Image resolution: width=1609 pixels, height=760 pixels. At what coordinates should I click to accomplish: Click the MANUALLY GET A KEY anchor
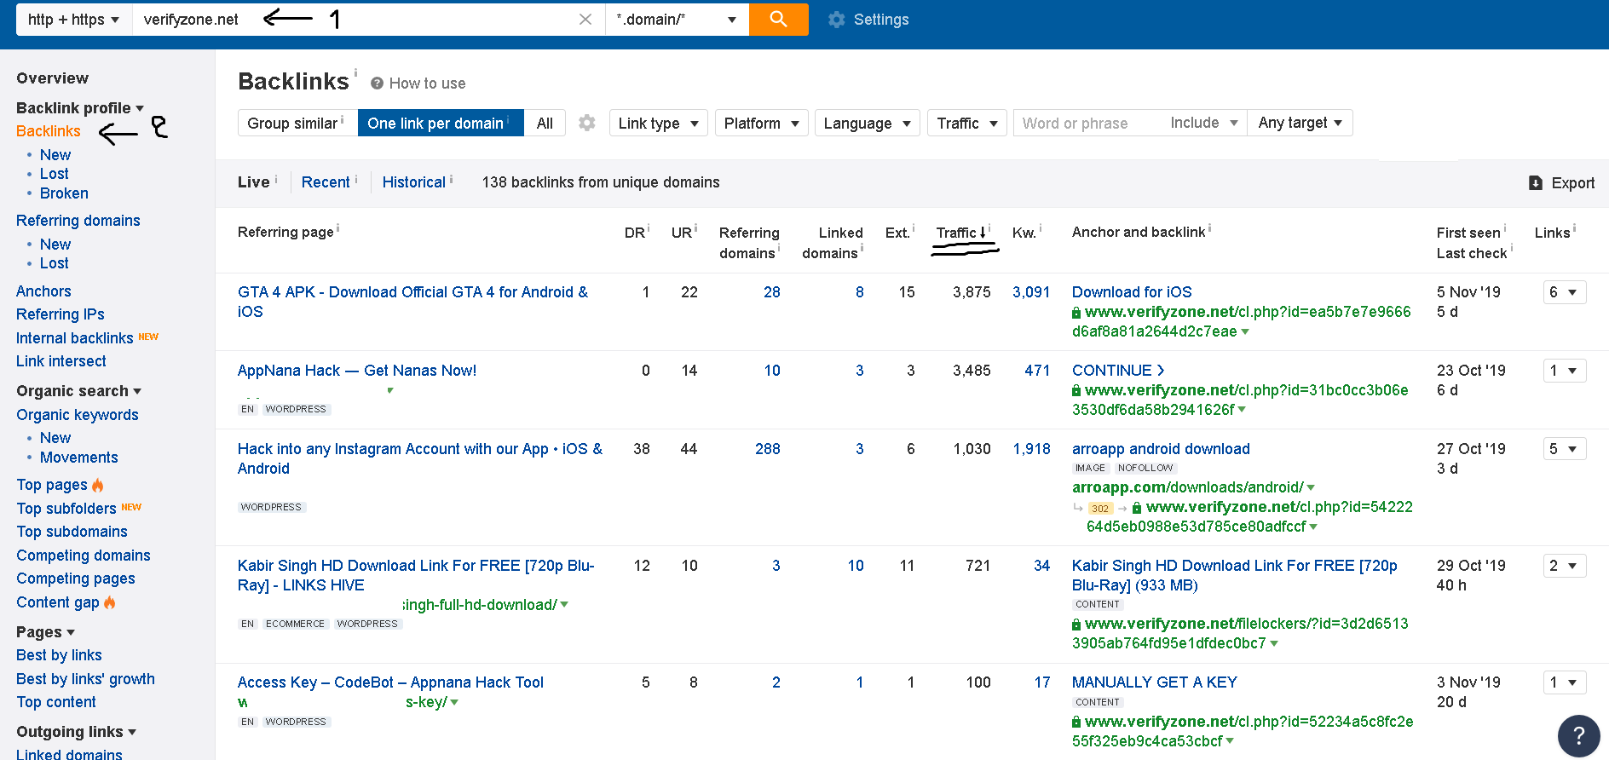[x=1155, y=682]
